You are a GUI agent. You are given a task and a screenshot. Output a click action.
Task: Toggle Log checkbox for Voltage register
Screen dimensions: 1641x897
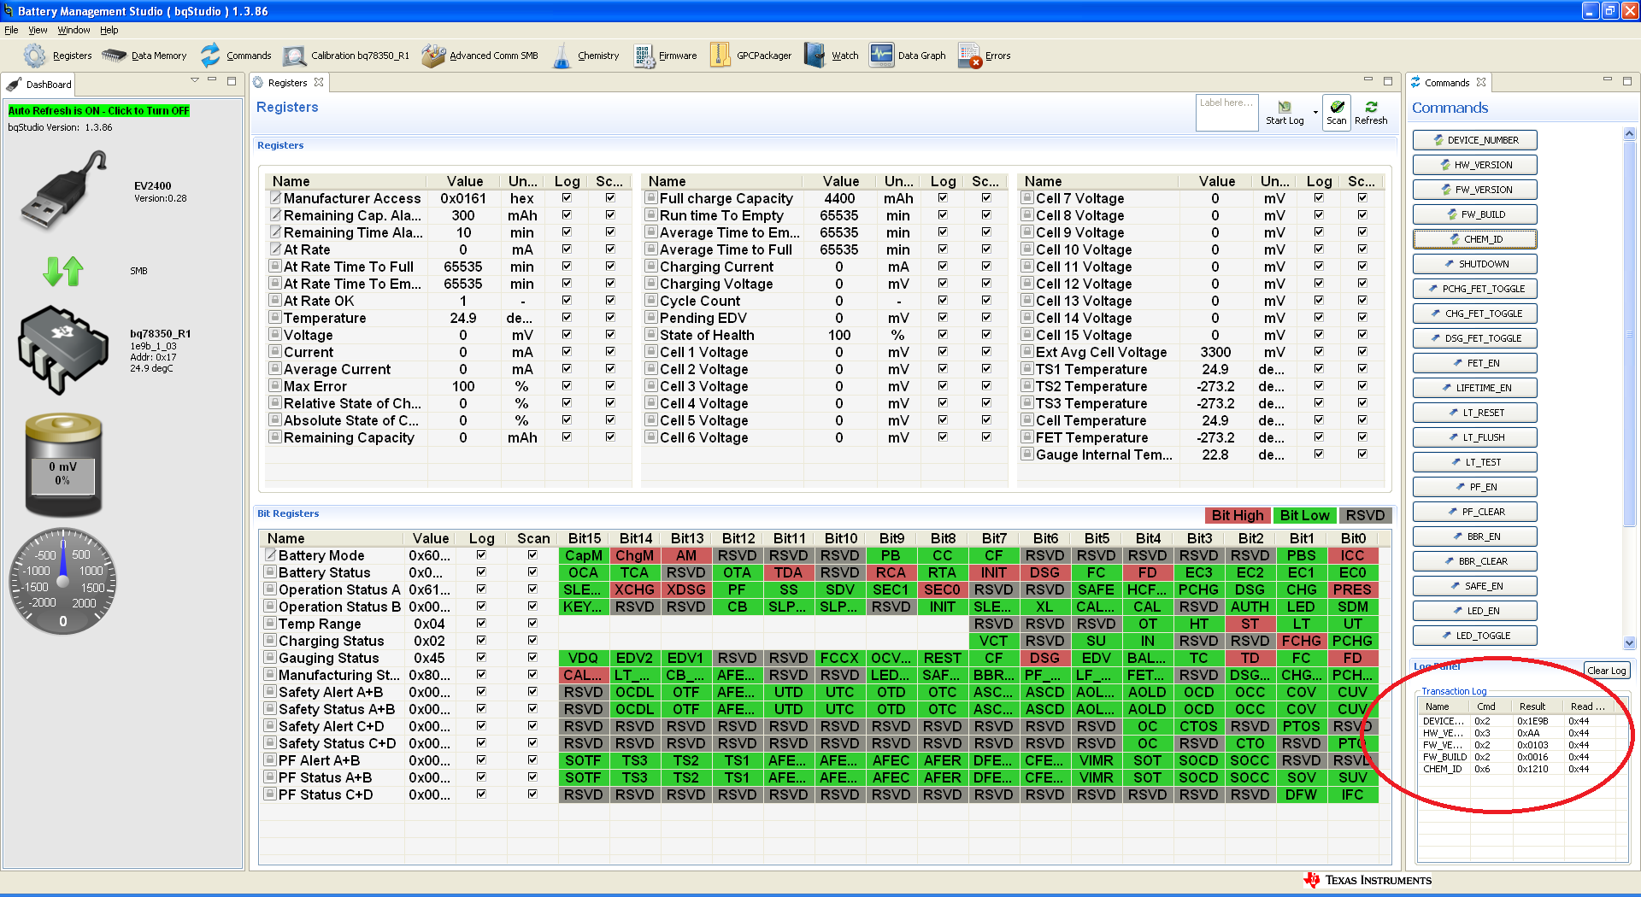coord(567,334)
